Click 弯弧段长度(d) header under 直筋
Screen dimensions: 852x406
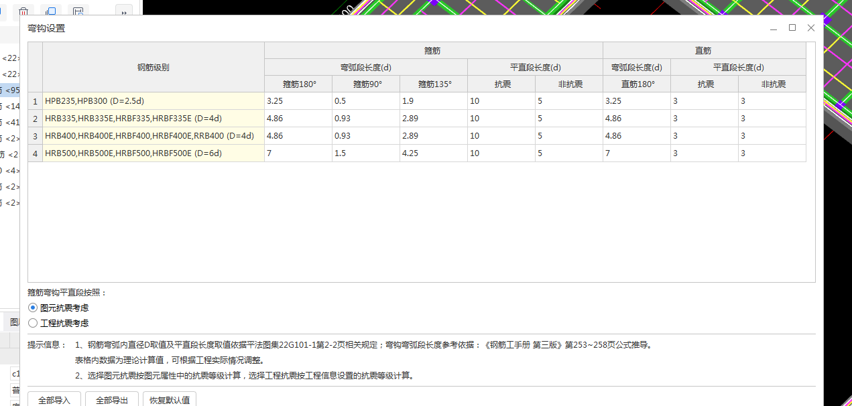click(637, 67)
